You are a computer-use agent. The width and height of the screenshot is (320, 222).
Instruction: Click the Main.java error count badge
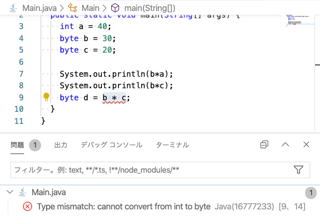coord(311,192)
